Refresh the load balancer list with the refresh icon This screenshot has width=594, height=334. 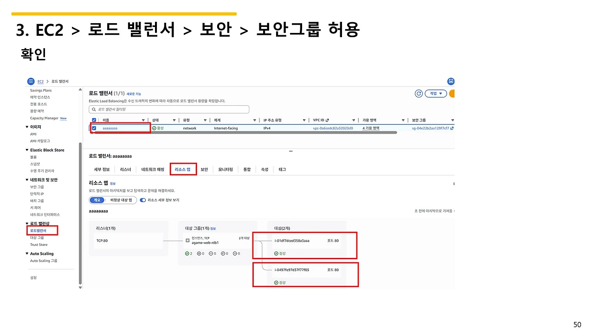pos(419,93)
